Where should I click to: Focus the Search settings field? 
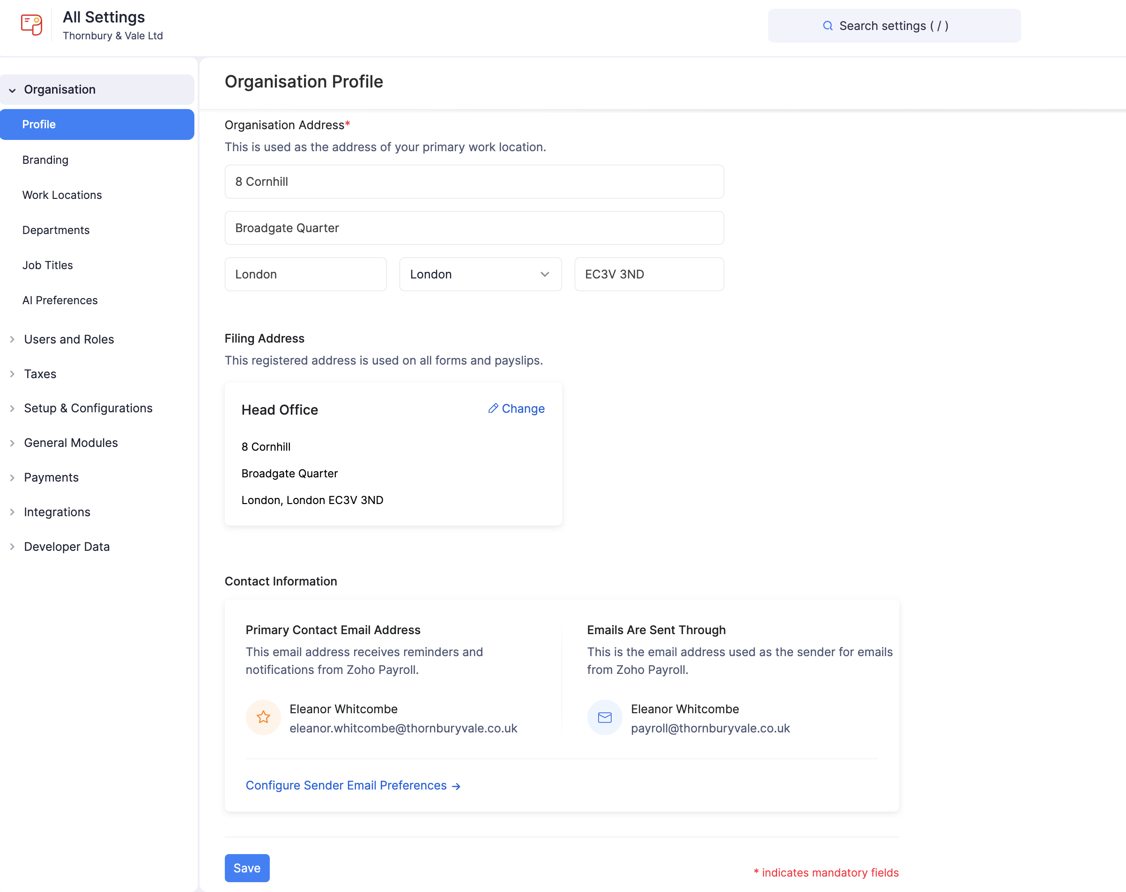(x=894, y=26)
